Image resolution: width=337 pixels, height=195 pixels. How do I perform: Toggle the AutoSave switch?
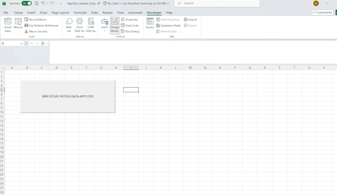(x=27, y=3)
